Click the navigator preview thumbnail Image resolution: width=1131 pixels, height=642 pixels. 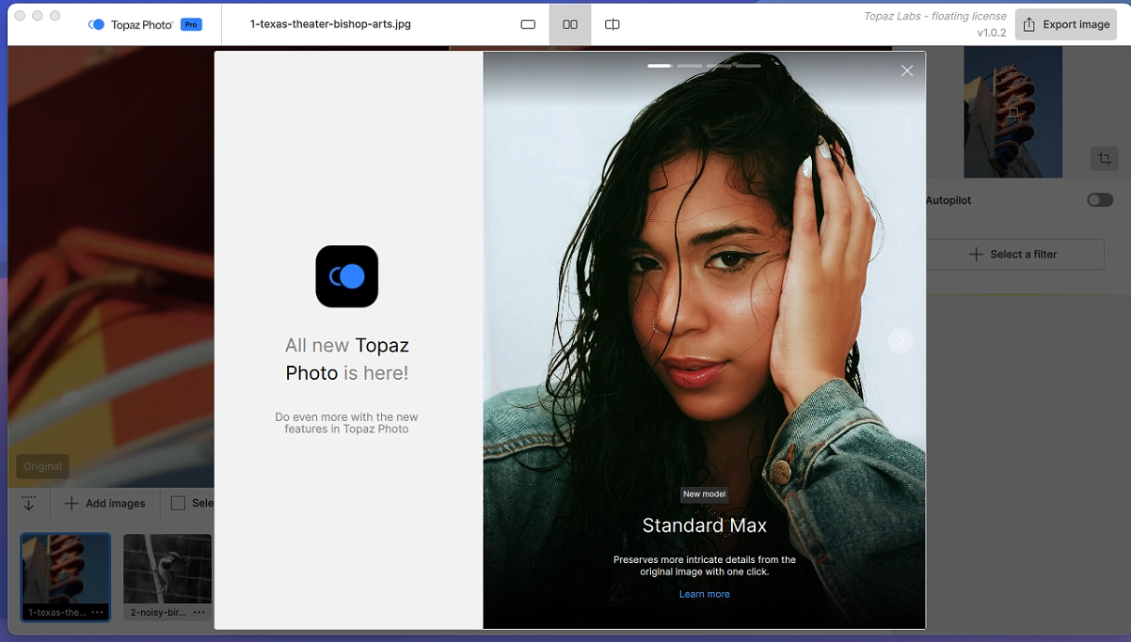pos(1012,112)
